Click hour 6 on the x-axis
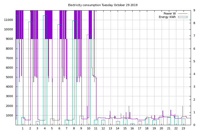The width and height of the screenshot is (204, 132). click(59, 128)
